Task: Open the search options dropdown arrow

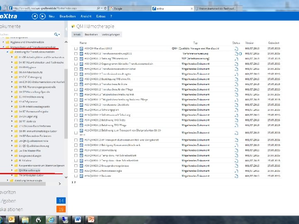Action: pos(59,34)
